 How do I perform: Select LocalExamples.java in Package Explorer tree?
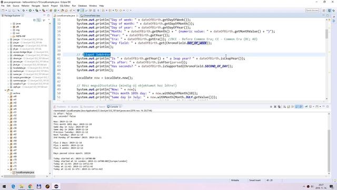(x=25, y=173)
